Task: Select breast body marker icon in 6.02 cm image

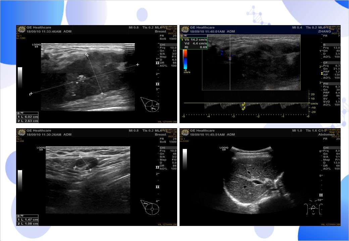Action: [150, 104]
